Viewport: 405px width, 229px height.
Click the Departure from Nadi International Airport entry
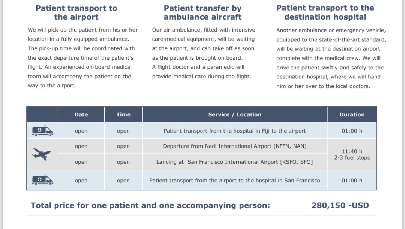coord(235,146)
